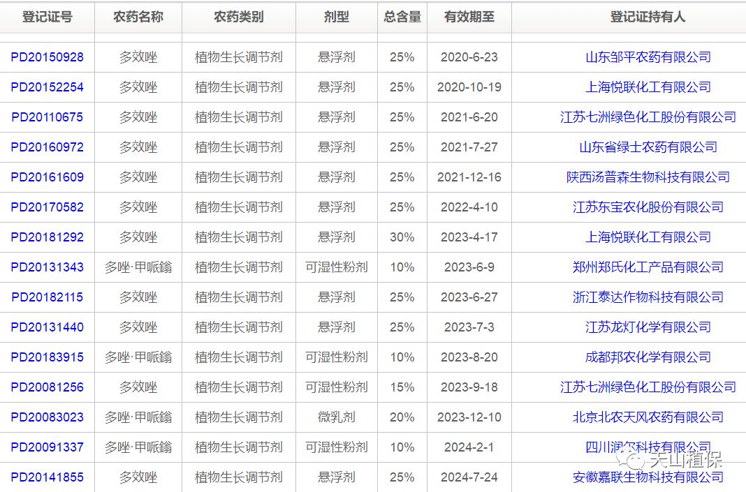Open PD20083023 registration entry
The height and width of the screenshot is (492, 746).
(x=47, y=417)
